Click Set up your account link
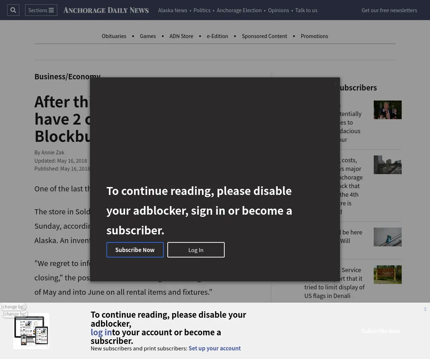This screenshot has height=359, width=430. click(x=215, y=348)
